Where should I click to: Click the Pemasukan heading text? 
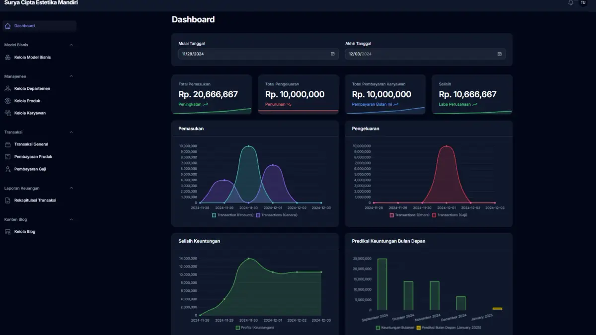pos(191,129)
